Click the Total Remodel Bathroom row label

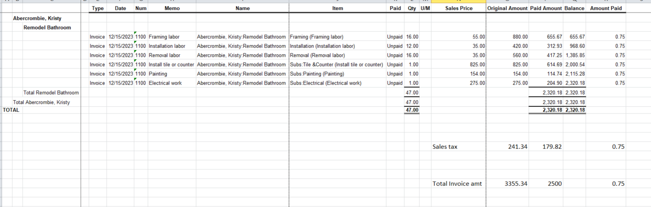coord(51,92)
